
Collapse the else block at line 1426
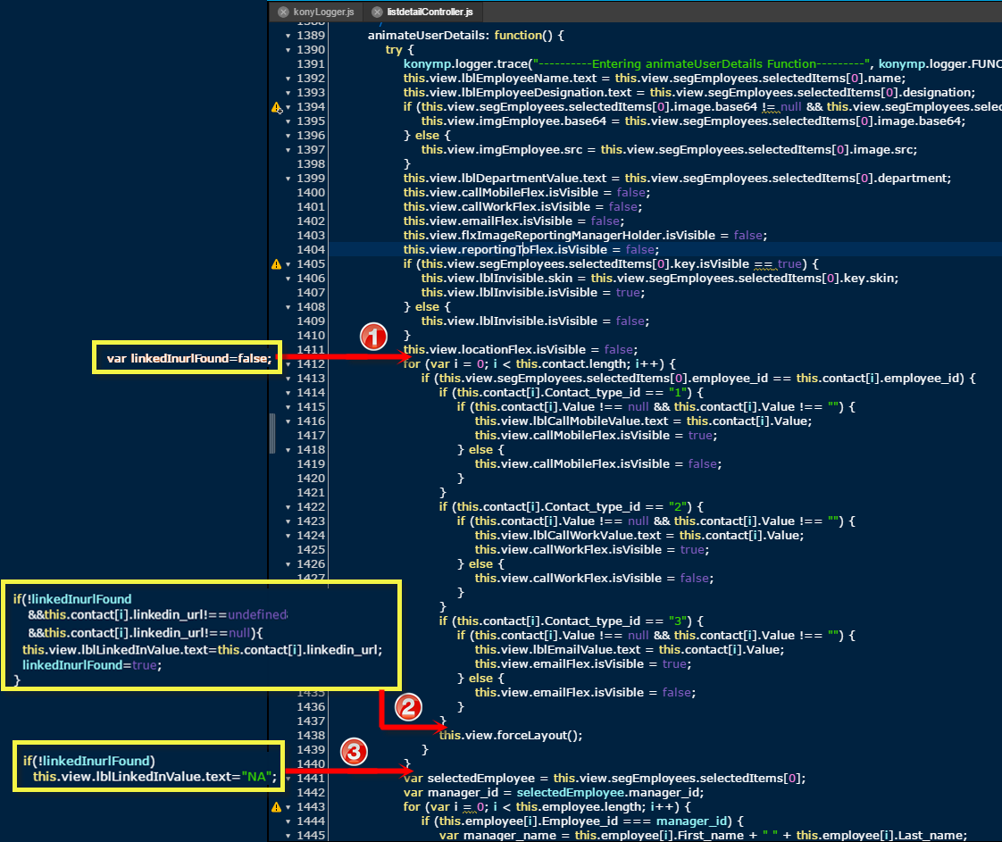coord(288,564)
